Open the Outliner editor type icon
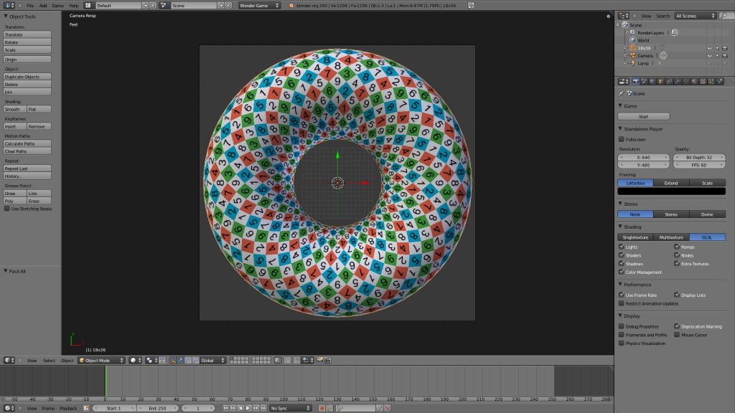 coord(622,15)
